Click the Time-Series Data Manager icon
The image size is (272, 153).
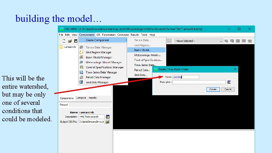pyautogui.click(x=81, y=72)
